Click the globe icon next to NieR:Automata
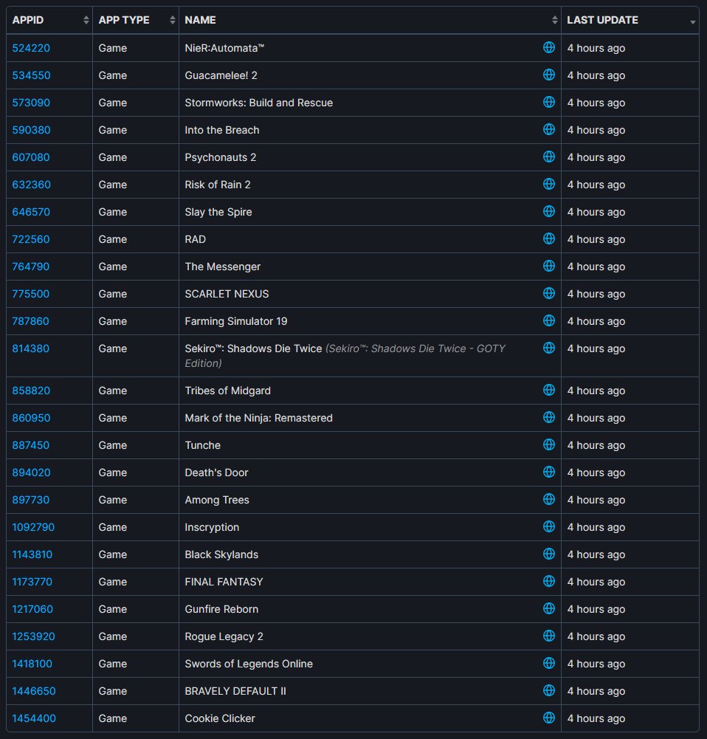 coord(548,47)
